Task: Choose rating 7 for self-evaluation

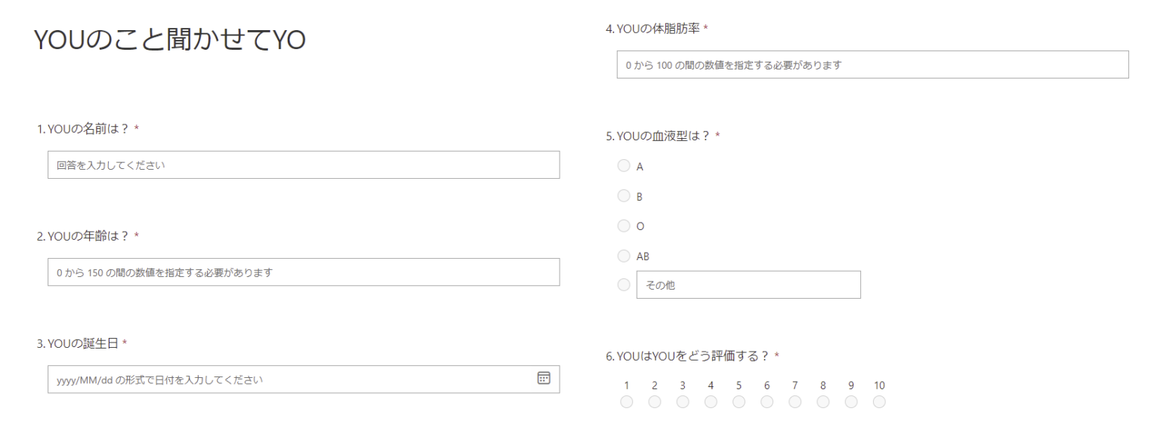Action: click(795, 402)
